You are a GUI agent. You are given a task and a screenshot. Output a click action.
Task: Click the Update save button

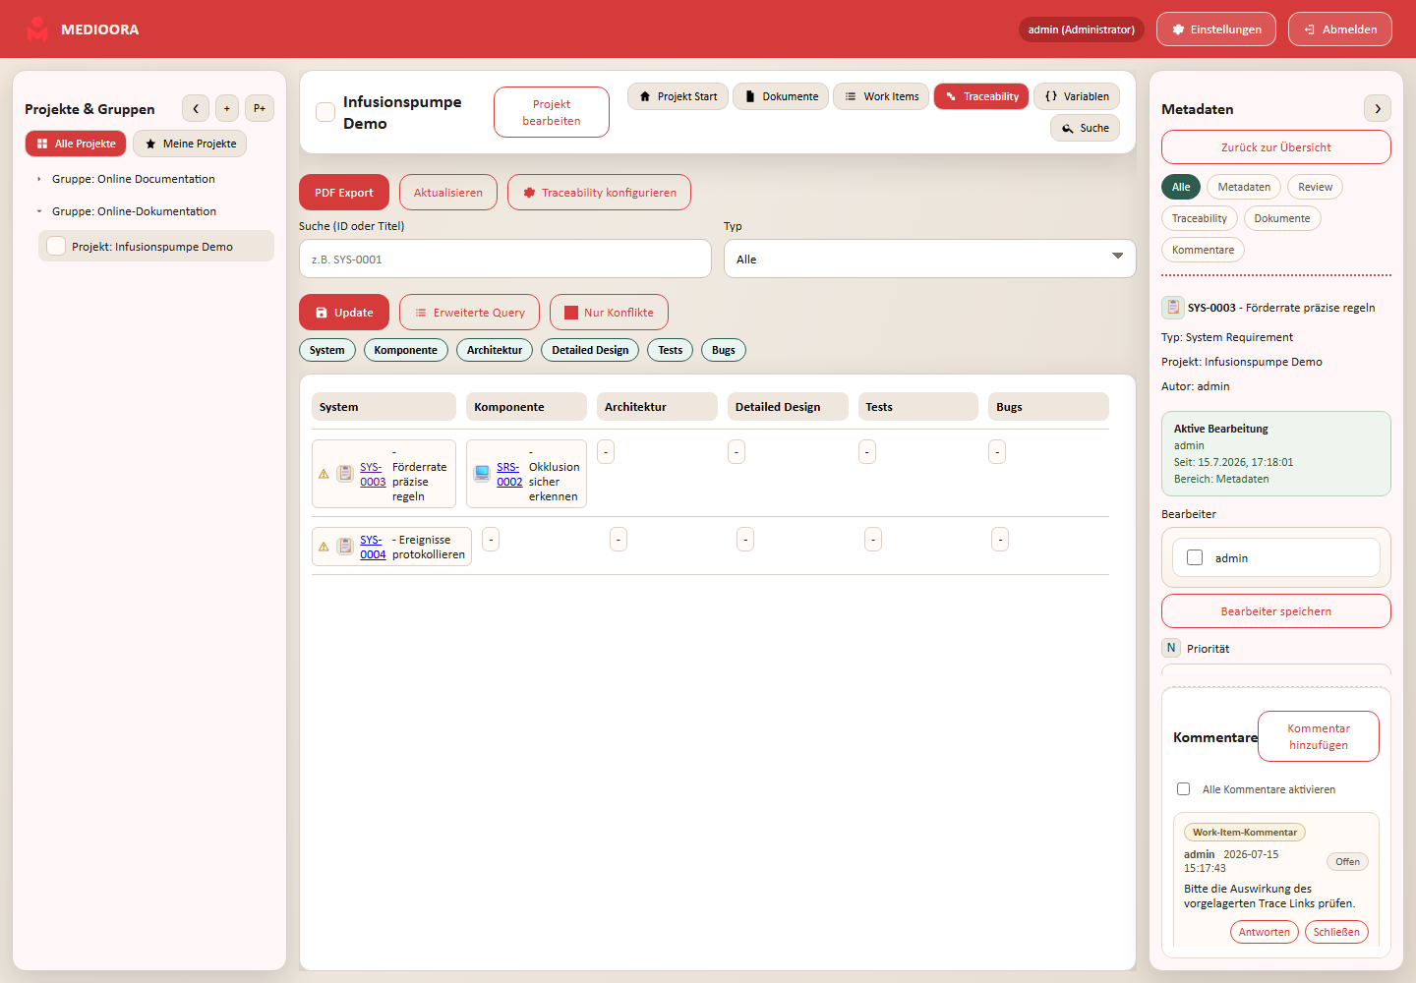(344, 313)
